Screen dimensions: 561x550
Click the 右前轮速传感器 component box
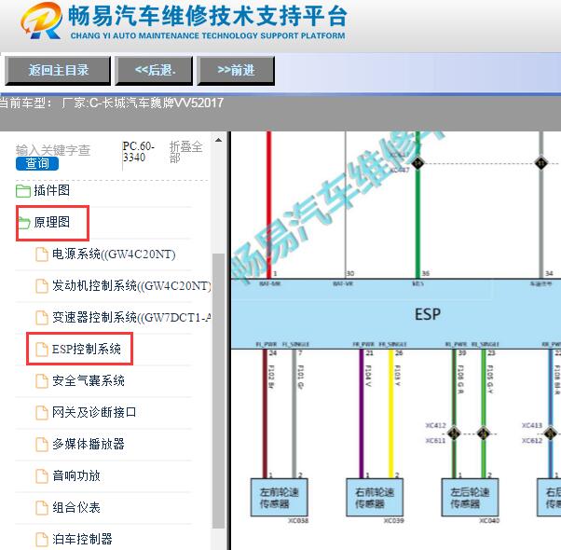point(375,498)
